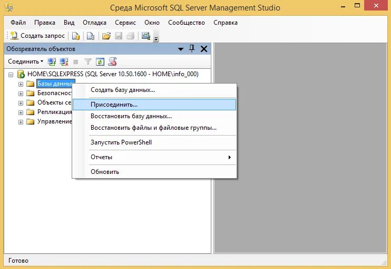Expand the Объекты сервера folder

pyautogui.click(x=21, y=103)
